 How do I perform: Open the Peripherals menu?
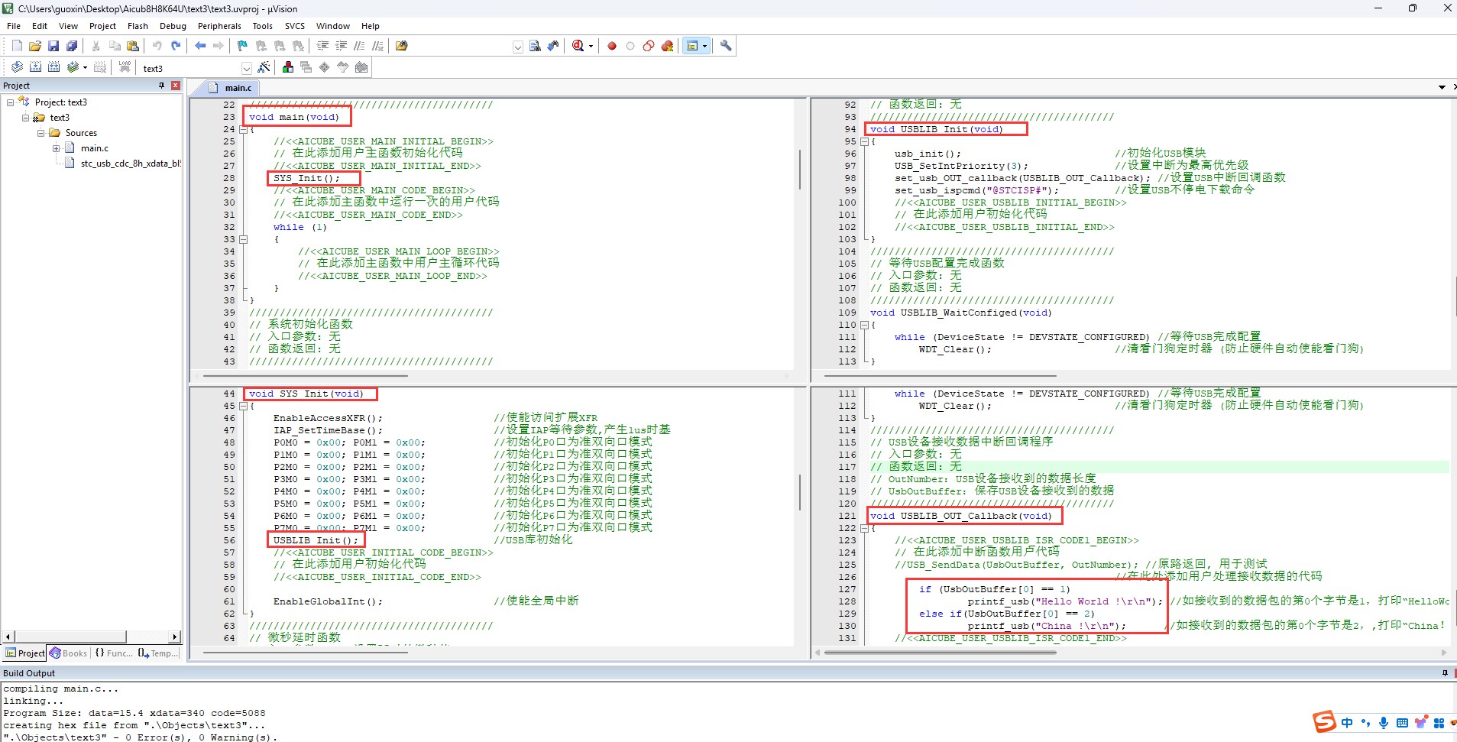pyautogui.click(x=219, y=26)
